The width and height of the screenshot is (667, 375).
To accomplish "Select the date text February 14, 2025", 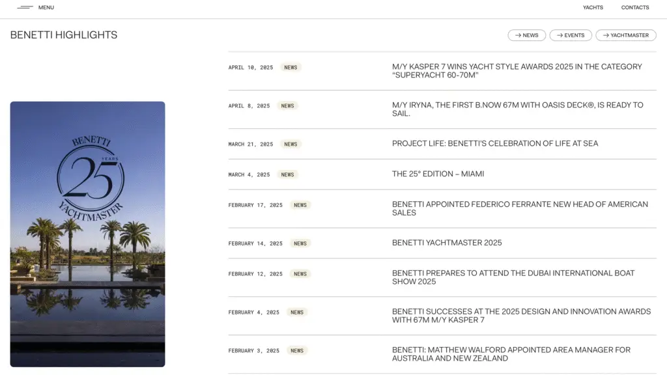I will point(255,243).
